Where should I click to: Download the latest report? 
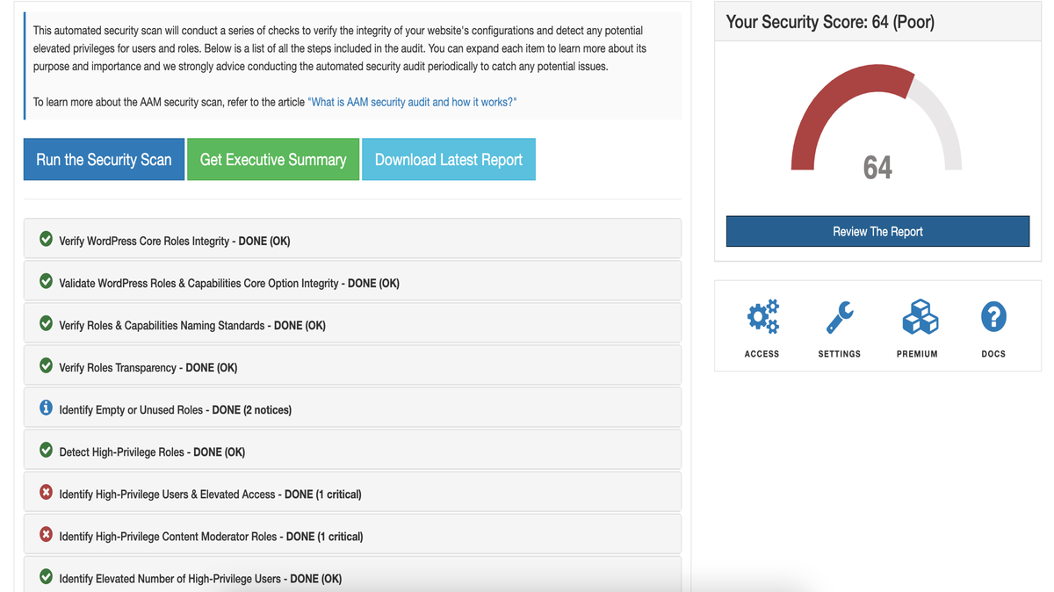point(449,159)
